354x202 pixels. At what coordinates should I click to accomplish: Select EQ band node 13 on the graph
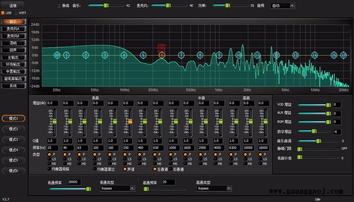[295, 55]
